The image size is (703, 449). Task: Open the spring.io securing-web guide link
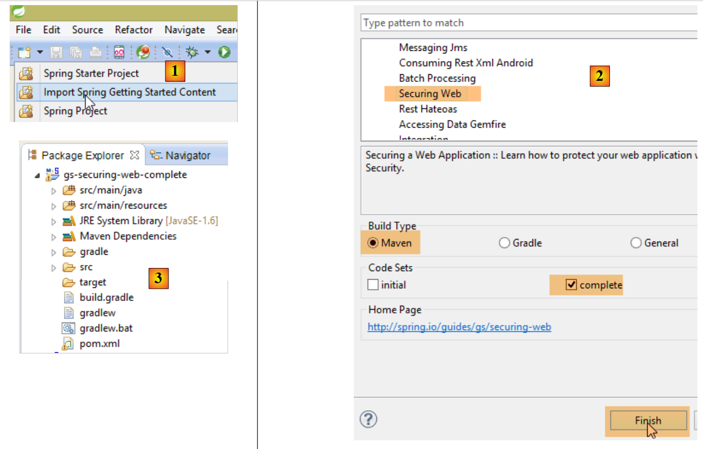tap(459, 327)
